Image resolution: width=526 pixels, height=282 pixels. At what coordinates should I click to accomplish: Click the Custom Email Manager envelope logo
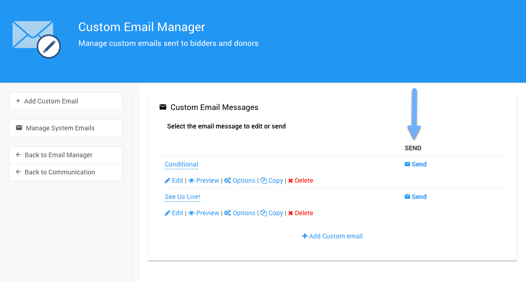coord(36,40)
